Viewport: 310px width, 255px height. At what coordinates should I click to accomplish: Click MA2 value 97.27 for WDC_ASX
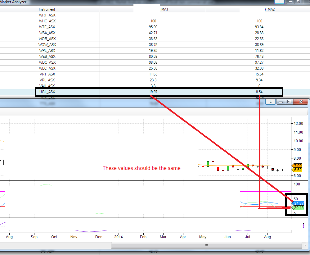click(259, 62)
